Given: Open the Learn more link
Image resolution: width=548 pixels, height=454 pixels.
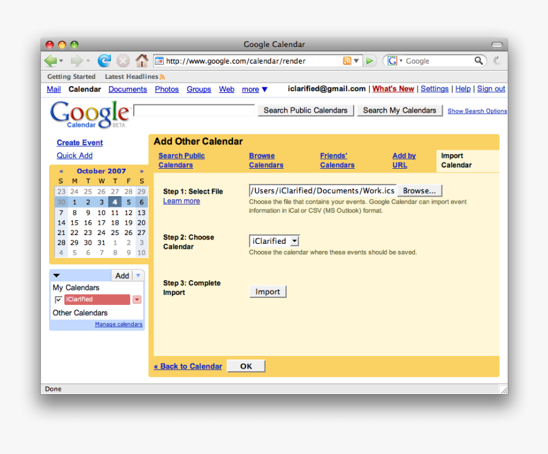Looking at the screenshot, I should coord(182,201).
